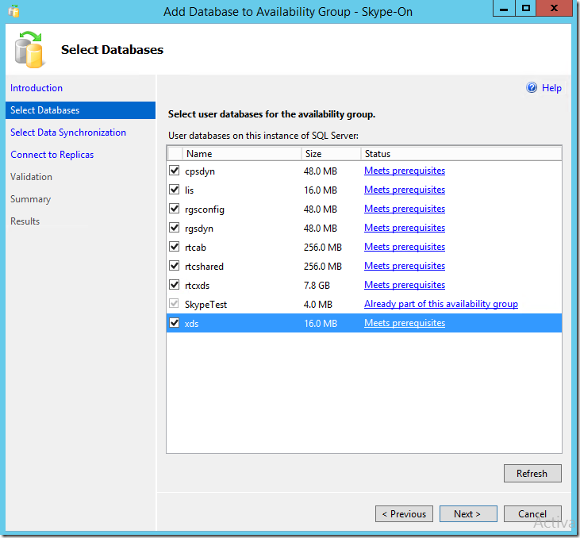Viewport: 580px width, 538px height.
Task: Uncheck the rtcxds database checkbox
Action: pyautogui.click(x=175, y=285)
